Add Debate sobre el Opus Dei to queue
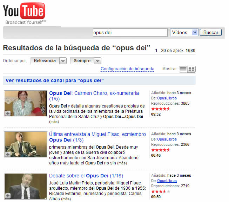The width and height of the screenshot is (229, 202). (8, 196)
